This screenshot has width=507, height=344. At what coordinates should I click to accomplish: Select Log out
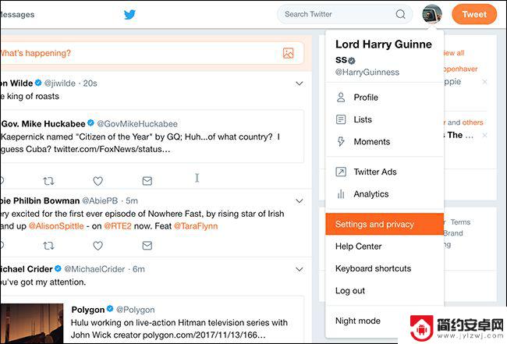[385, 291]
